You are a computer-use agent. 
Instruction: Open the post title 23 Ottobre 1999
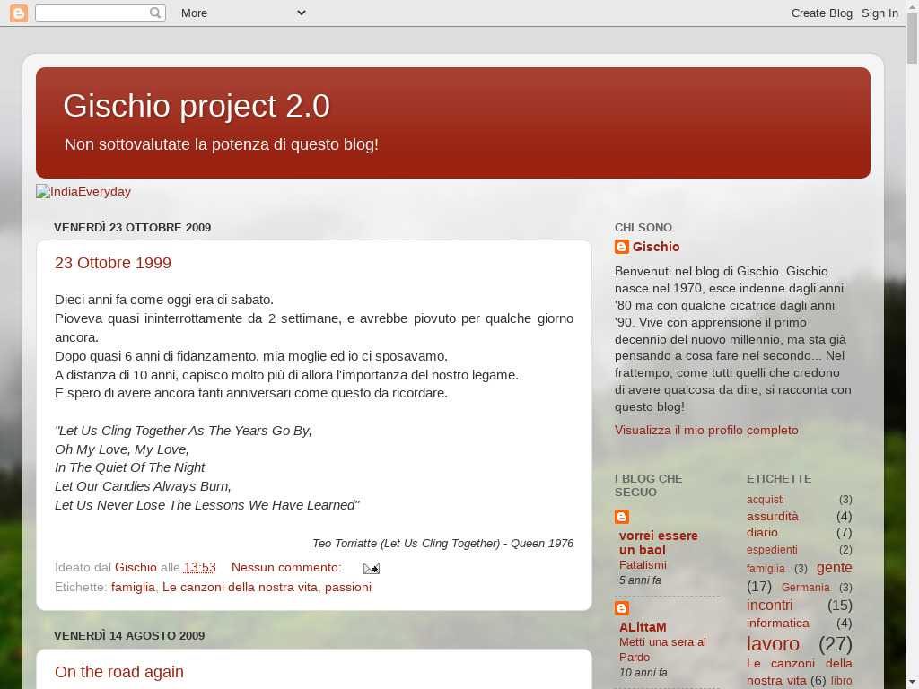pos(113,263)
